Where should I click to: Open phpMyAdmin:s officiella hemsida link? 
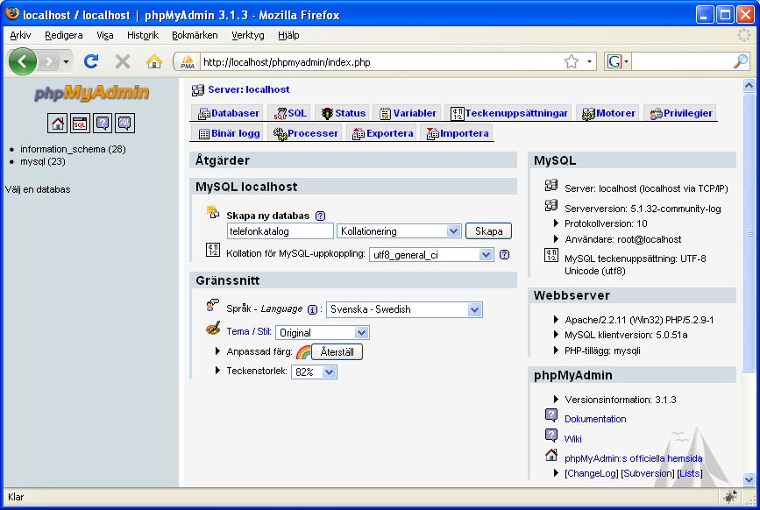[x=634, y=458]
